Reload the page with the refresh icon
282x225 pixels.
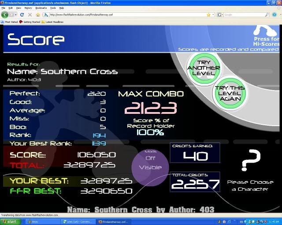22,15
